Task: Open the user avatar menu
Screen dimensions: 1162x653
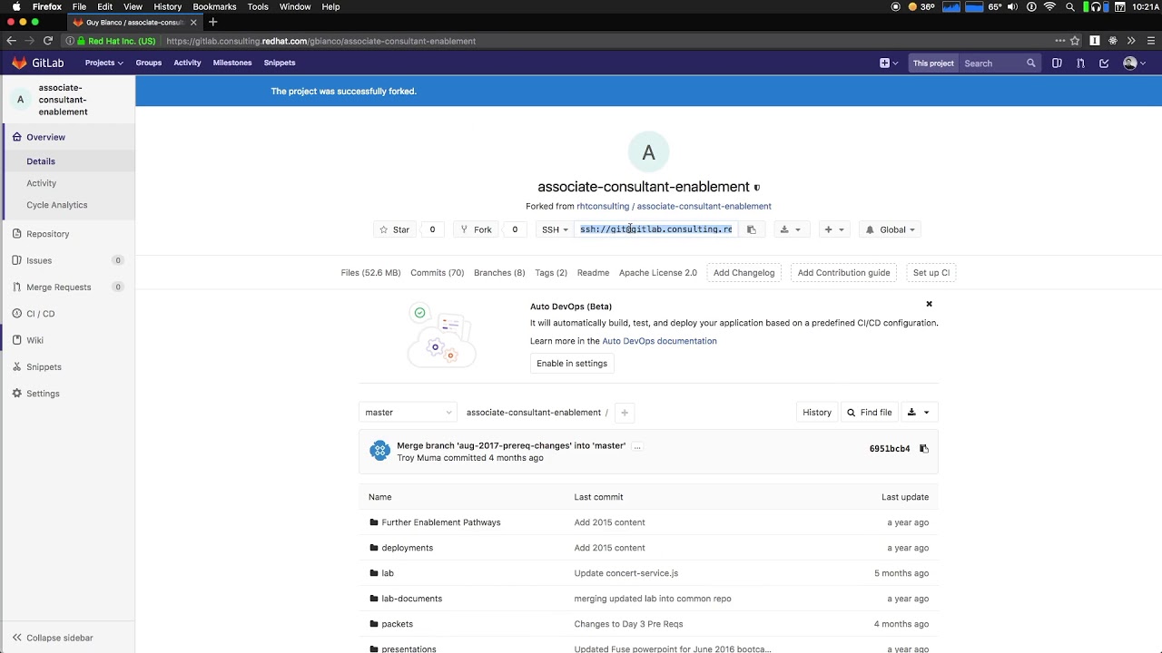Action: click(x=1134, y=63)
